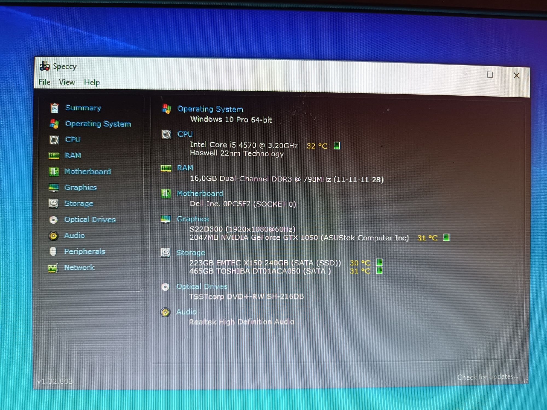This screenshot has width=547, height=410.
Task: Open the Optical Drives heading link in summary
Action: pyautogui.click(x=202, y=286)
